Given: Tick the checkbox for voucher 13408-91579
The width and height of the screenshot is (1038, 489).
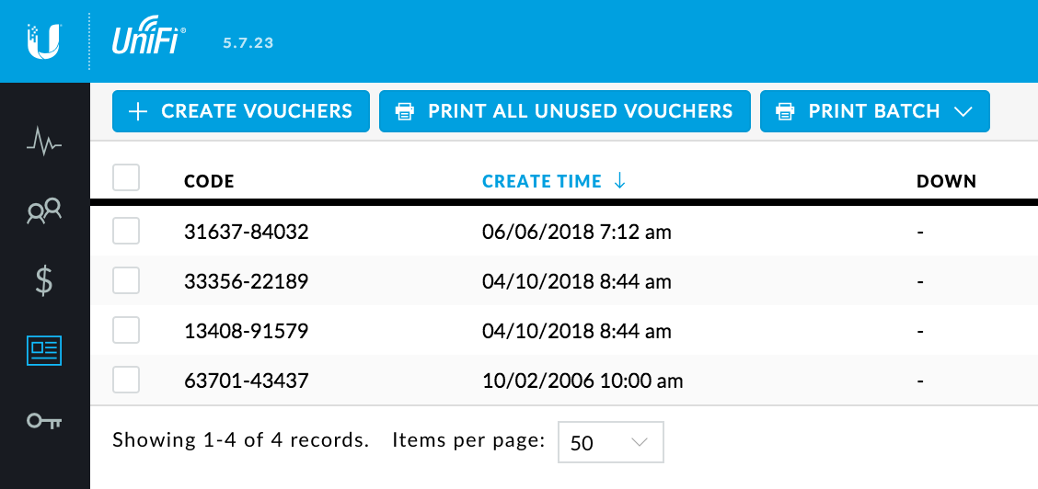Looking at the screenshot, I should click(126, 329).
